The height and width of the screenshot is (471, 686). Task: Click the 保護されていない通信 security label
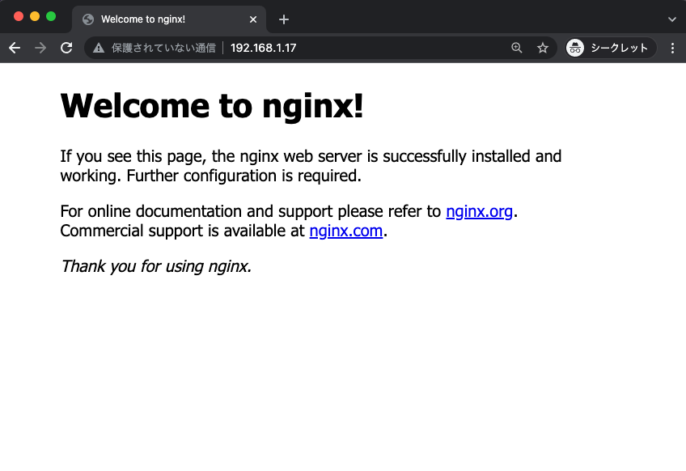pos(163,48)
